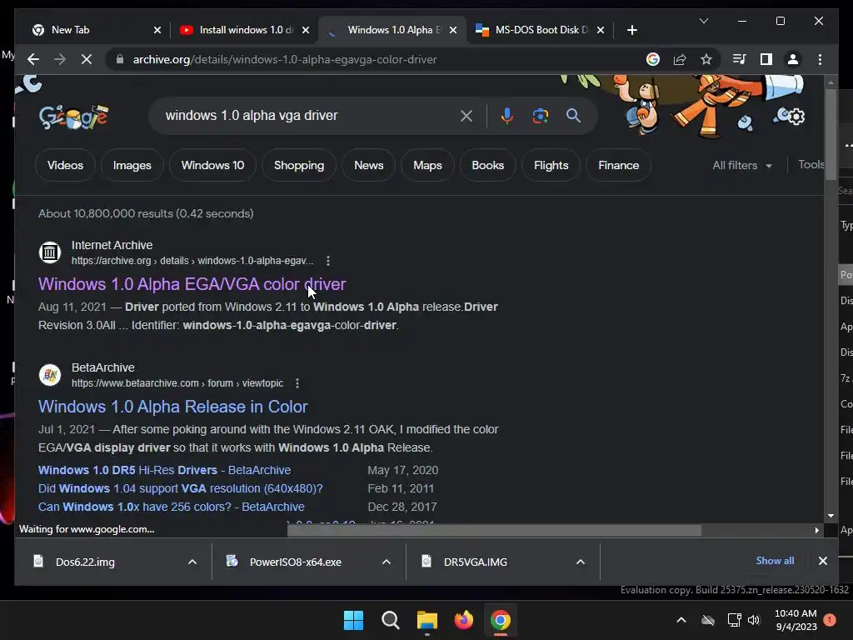Screen dimensions: 853x640
Task: Open more options for Internet Archive result
Action: pyautogui.click(x=328, y=261)
